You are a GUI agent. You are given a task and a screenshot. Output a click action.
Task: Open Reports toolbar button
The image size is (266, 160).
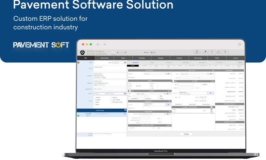point(197,52)
